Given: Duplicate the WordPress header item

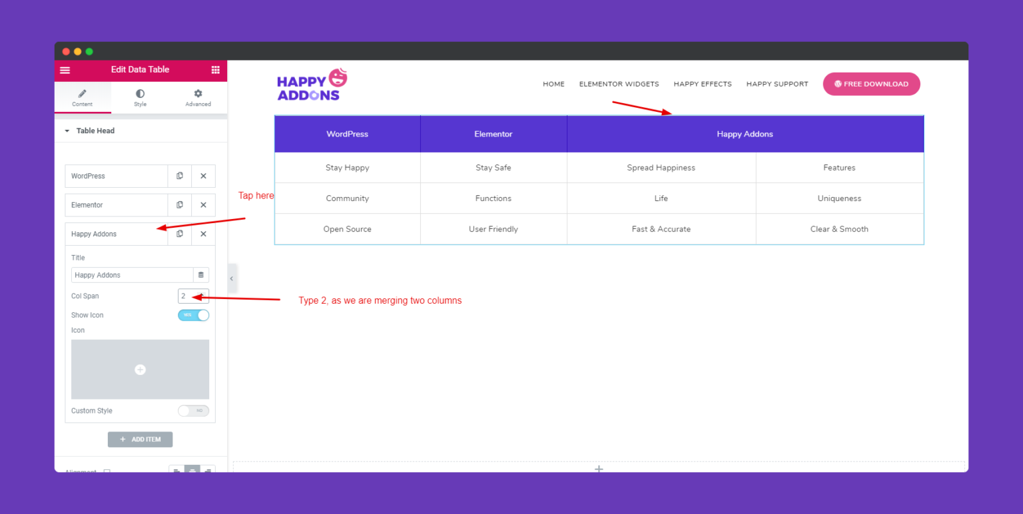Looking at the screenshot, I should (179, 176).
